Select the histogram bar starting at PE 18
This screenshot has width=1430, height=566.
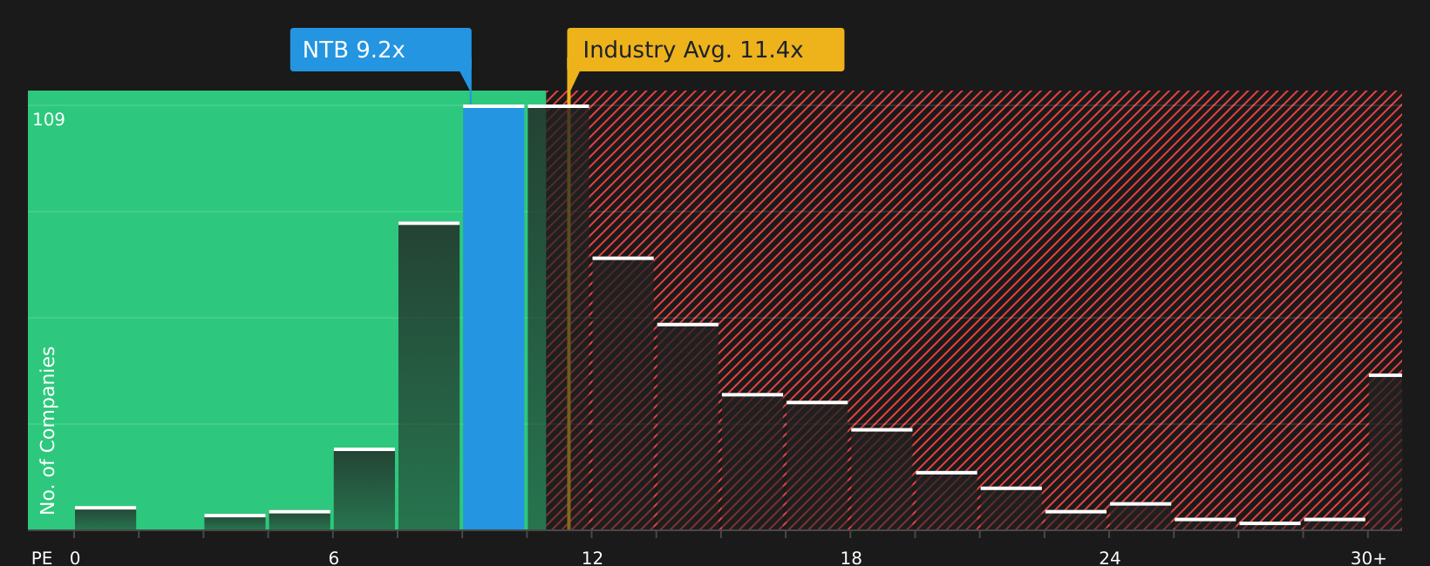882,479
